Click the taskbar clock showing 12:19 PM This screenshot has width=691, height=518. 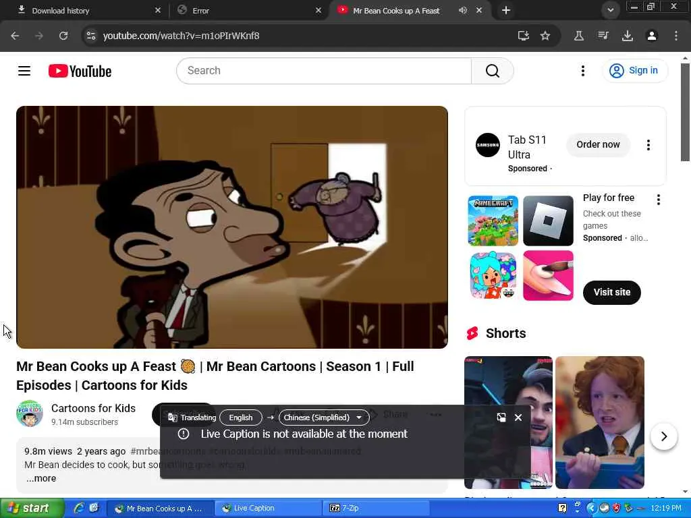coord(666,509)
